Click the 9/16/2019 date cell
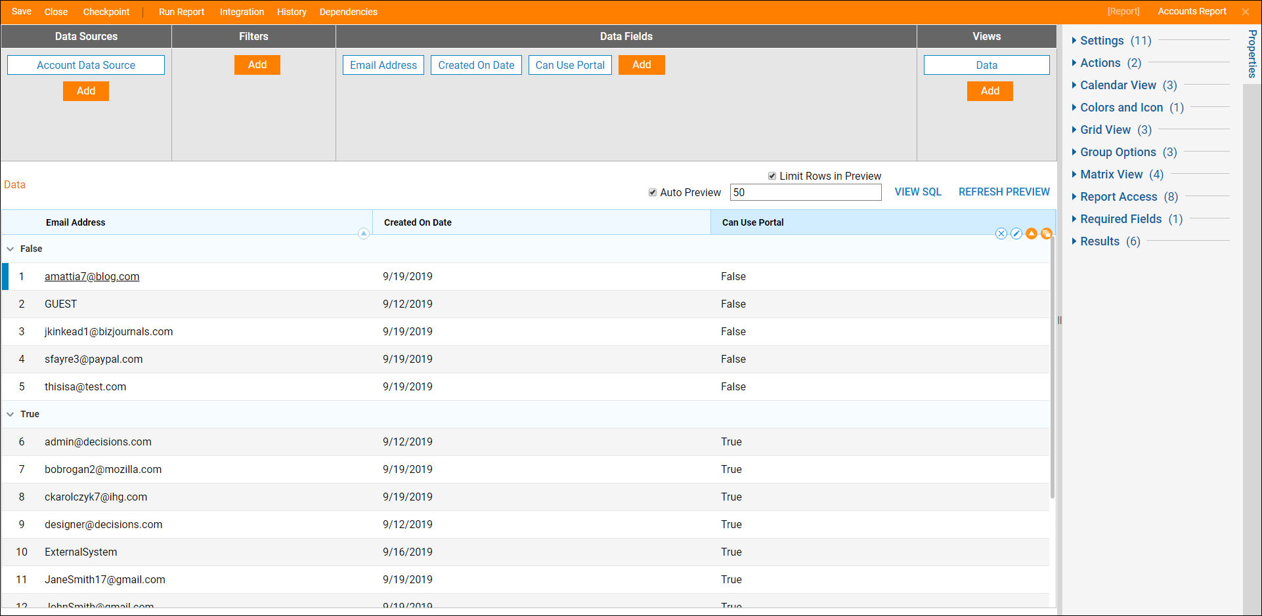Screen dimensions: 1262x616 [408, 552]
